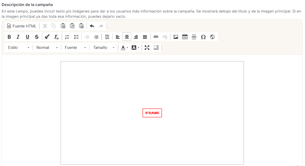Maximize the editor
Viewport: 305px width, 166px height.
point(147,48)
